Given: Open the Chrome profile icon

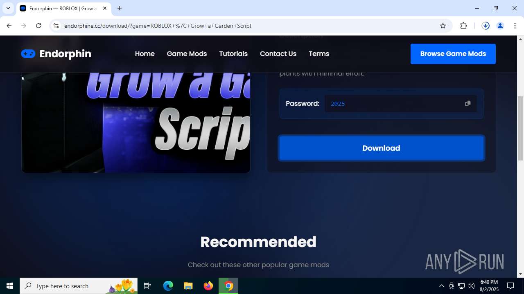Looking at the screenshot, I should (x=500, y=26).
